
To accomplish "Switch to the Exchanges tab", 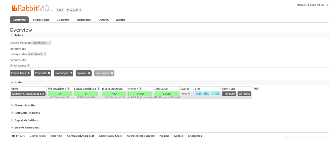I will 84,20.
